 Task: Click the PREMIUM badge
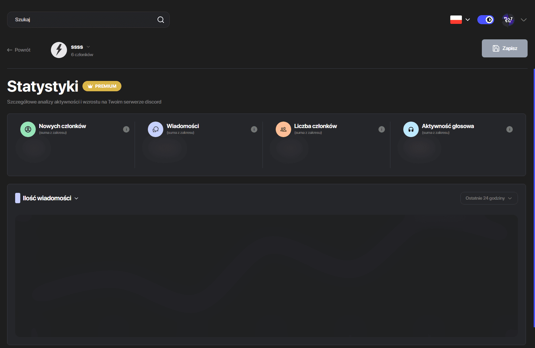(102, 86)
